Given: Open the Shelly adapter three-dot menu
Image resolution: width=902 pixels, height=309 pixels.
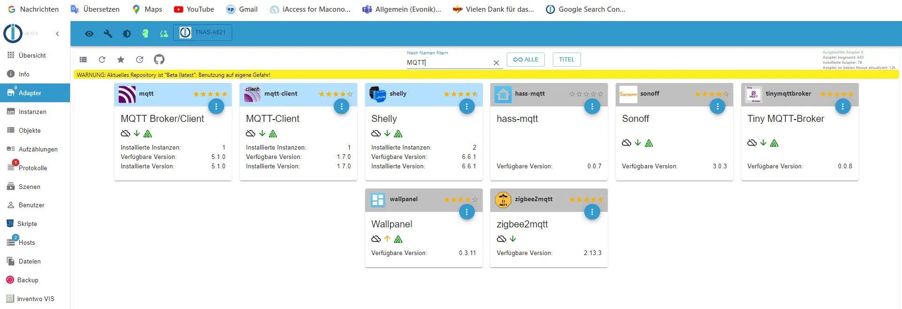Looking at the screenshot, I should point(467,106).
